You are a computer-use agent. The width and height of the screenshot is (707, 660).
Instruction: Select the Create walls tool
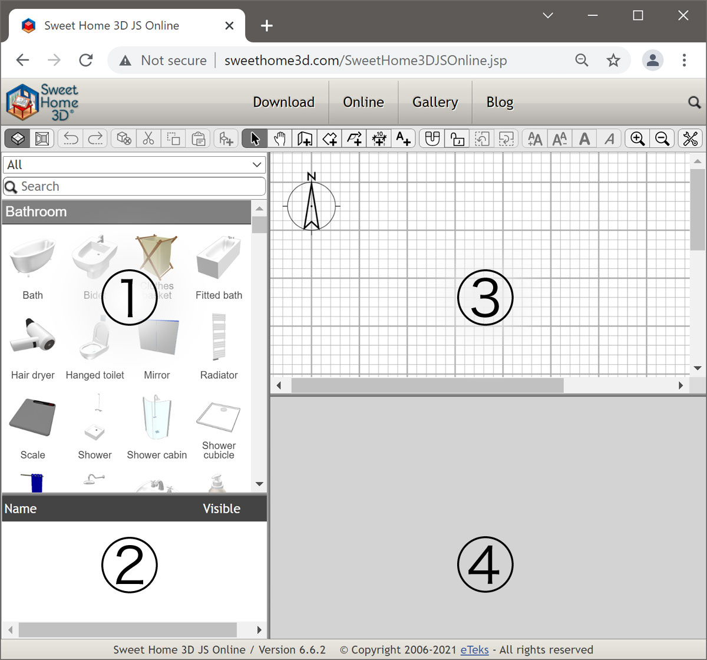click(x=305, y=138)
